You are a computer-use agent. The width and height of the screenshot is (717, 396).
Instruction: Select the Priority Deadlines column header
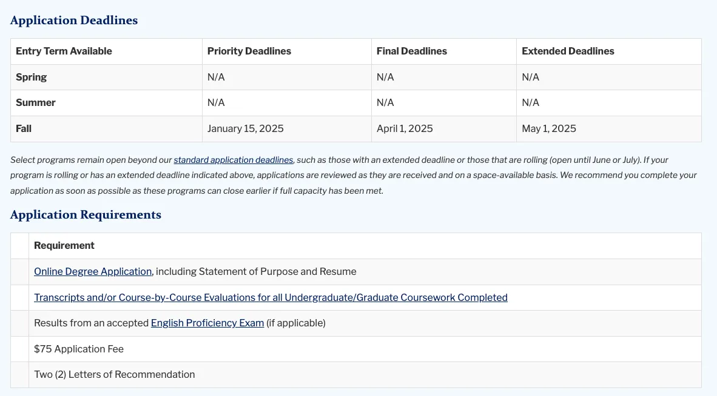pos(249,51)
